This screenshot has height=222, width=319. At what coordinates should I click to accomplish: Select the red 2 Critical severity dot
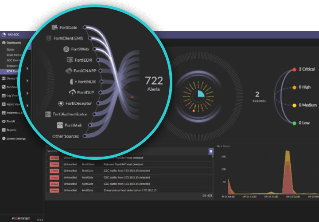[294, 70]
